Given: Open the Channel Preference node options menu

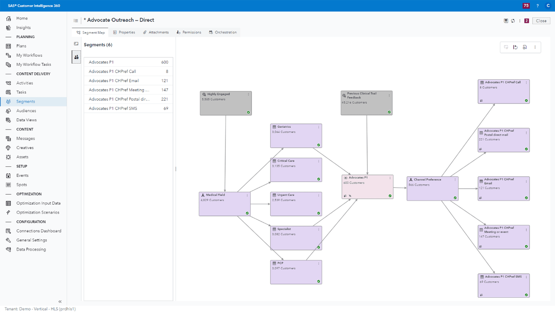Looking at the screenshot, I should click(455, 179).
